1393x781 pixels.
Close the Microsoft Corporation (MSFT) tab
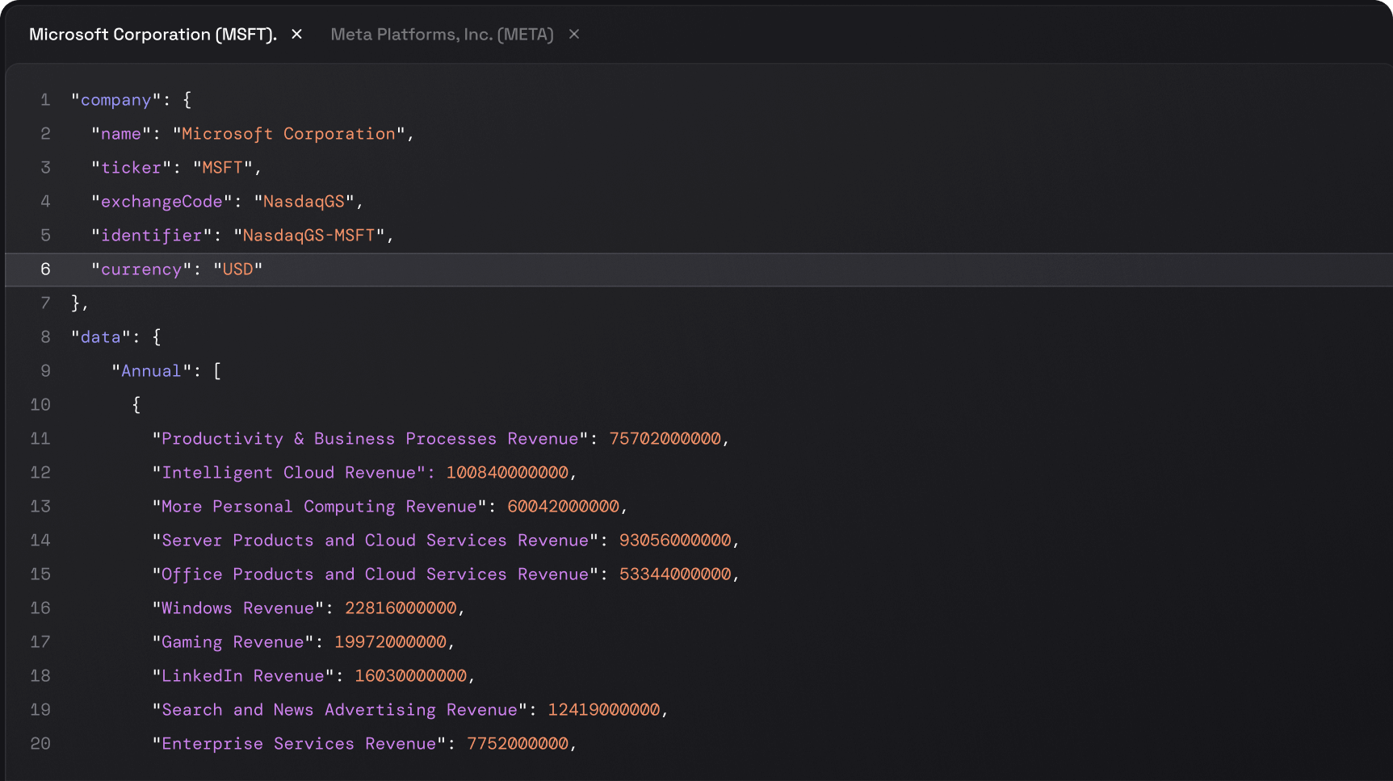(x=296, y=35)
